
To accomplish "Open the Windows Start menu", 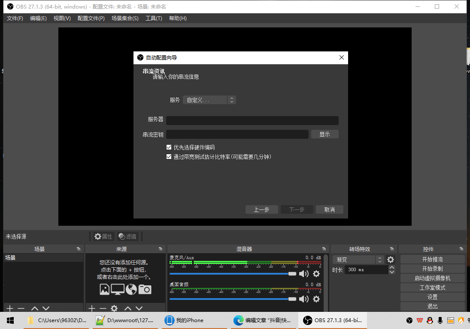I will pos(10,320).
